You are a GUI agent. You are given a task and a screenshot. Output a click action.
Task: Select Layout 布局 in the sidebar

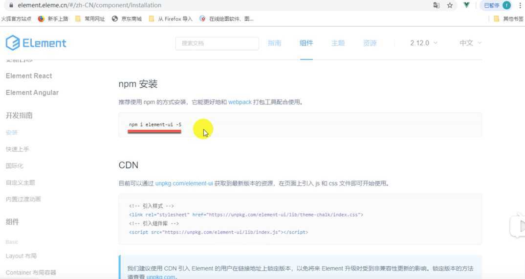pos(21,256)
